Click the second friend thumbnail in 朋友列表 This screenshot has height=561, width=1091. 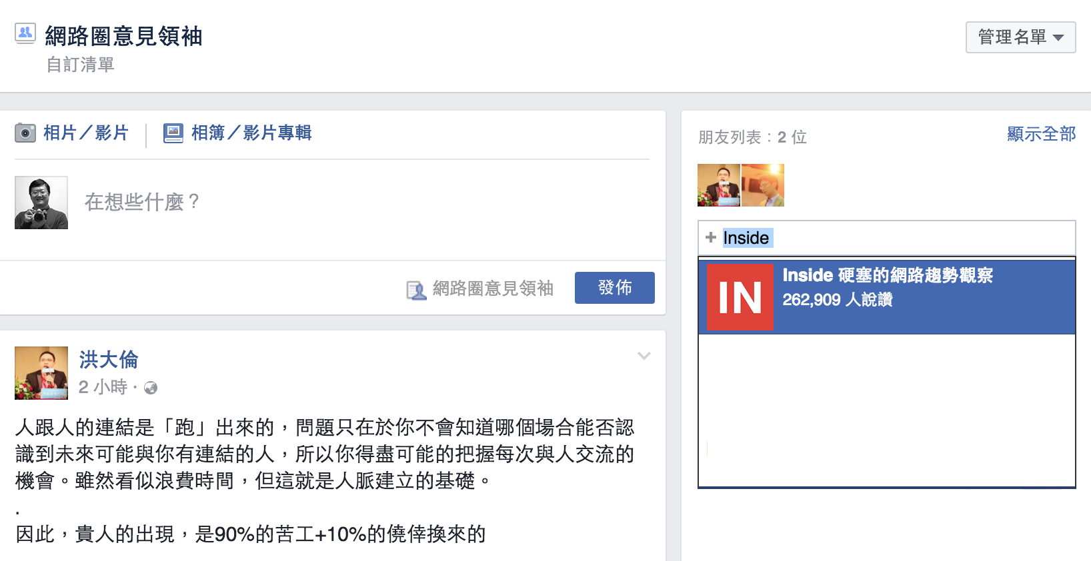763,185
